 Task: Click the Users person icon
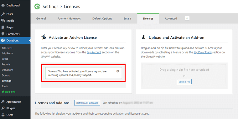coord(3,115)
